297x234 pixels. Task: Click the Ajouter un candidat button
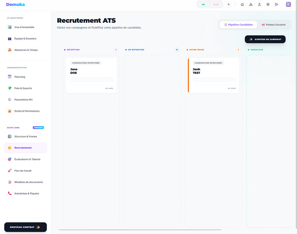pyautogui.click(x=265, y=39)
